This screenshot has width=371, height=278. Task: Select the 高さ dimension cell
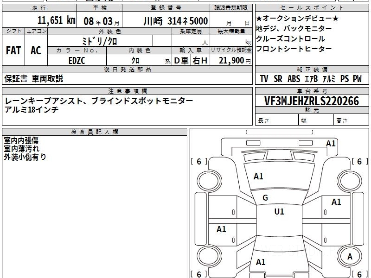(x=351, y=120)
